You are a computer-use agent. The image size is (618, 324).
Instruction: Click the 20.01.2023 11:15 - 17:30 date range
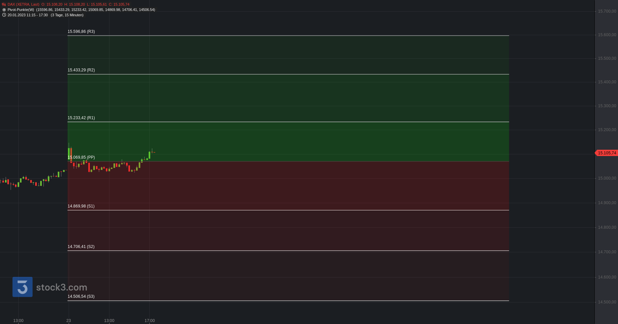28,15
